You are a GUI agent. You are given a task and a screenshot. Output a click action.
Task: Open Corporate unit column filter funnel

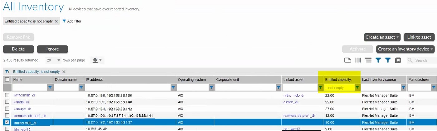[279, 88]
